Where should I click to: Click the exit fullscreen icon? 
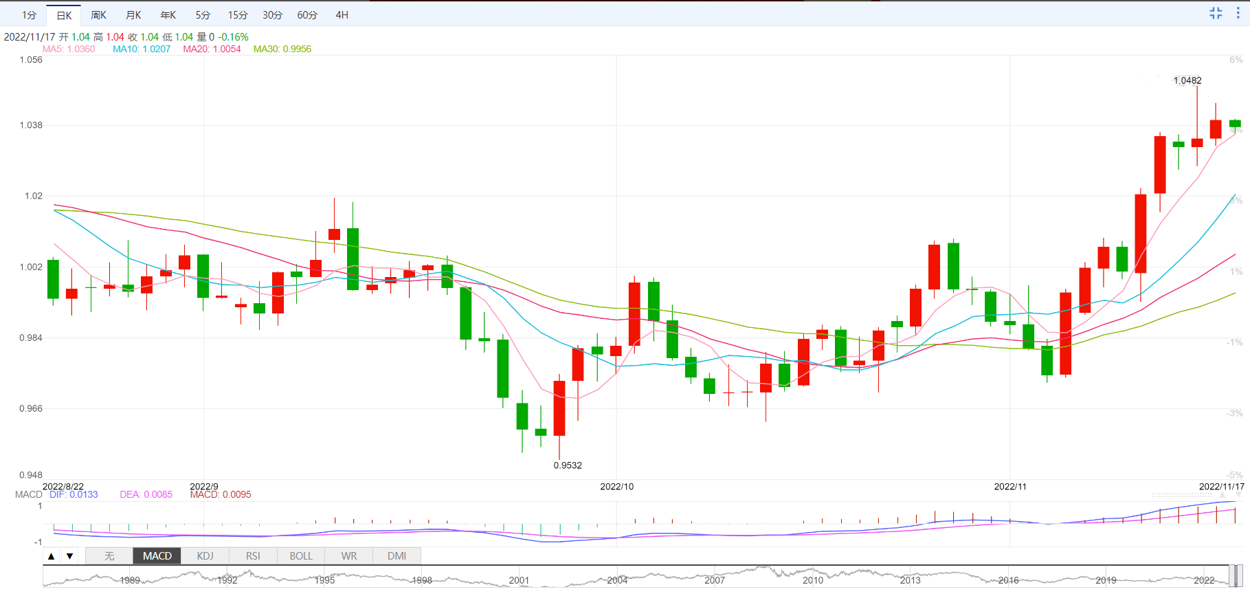(x=1216, y=13)
